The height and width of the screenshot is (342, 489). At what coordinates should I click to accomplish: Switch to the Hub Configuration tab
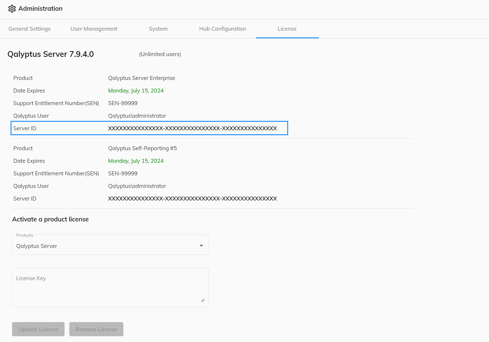click(x=222, y=29)
